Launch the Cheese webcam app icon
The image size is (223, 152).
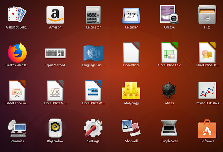tap(169, 15)
